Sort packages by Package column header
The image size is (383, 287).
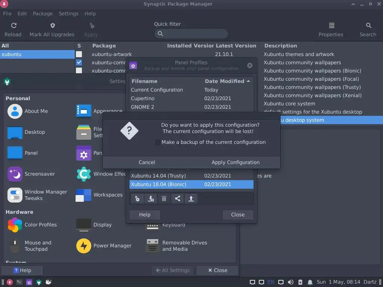(x=128, y=46)
